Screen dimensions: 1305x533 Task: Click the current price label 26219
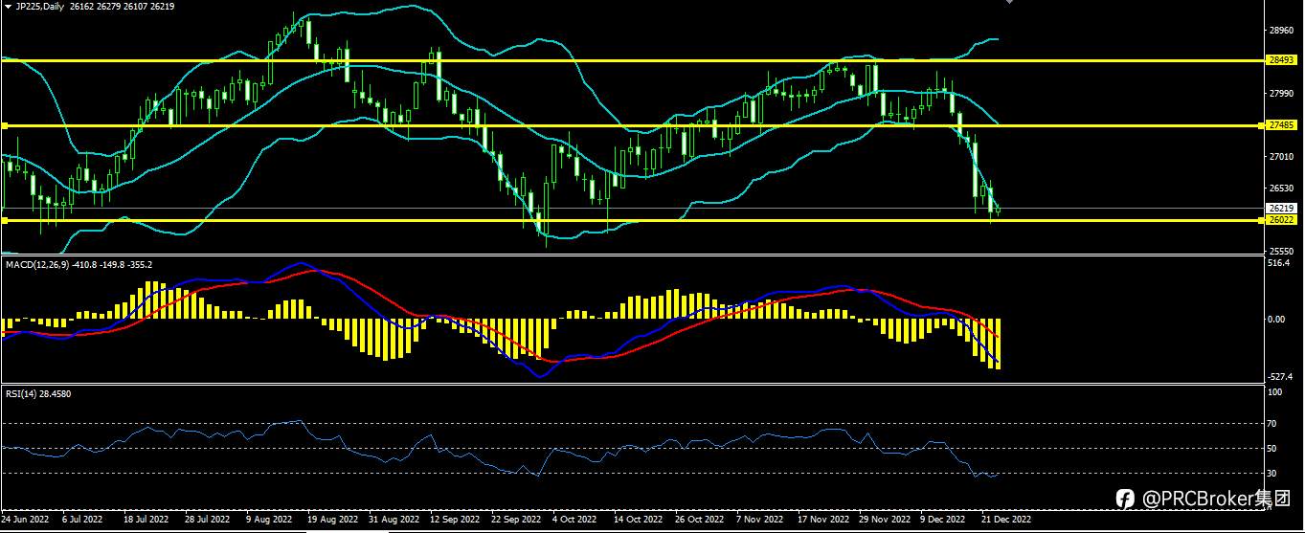pos(1281,208)
